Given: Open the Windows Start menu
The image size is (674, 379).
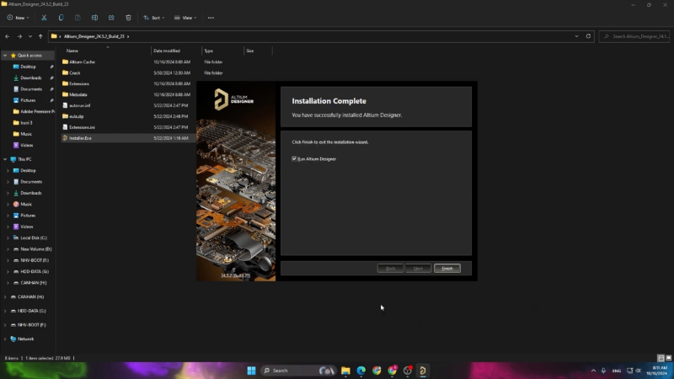Looking at the screenshot, I should click(251, 371).
